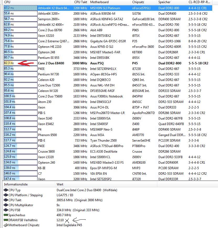Select the Athlon64 X2 Black 64... row
The height and width of the screenshot is (228, 218).
(108, 8)
